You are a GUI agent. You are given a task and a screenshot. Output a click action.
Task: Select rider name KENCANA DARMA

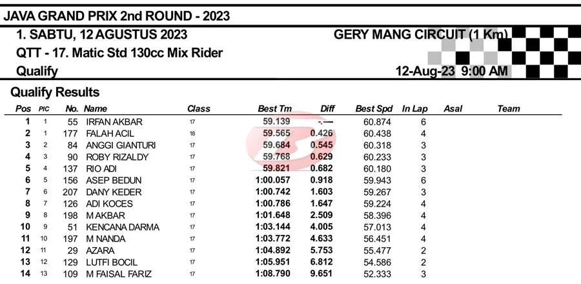click(x=119, y=227)
